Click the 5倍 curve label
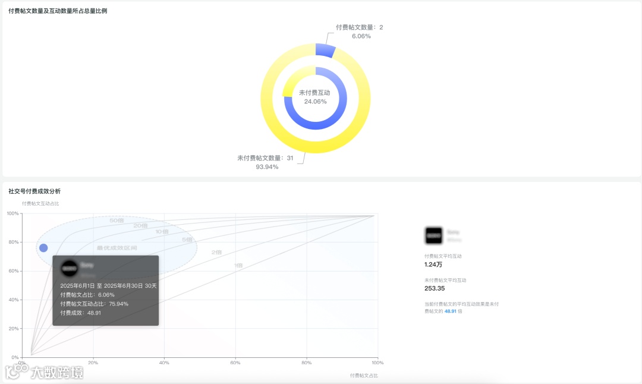 (x=187, y=240)
